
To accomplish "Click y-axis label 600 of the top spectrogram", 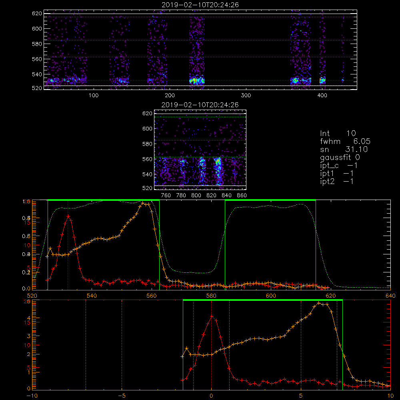I will [37, 28].
